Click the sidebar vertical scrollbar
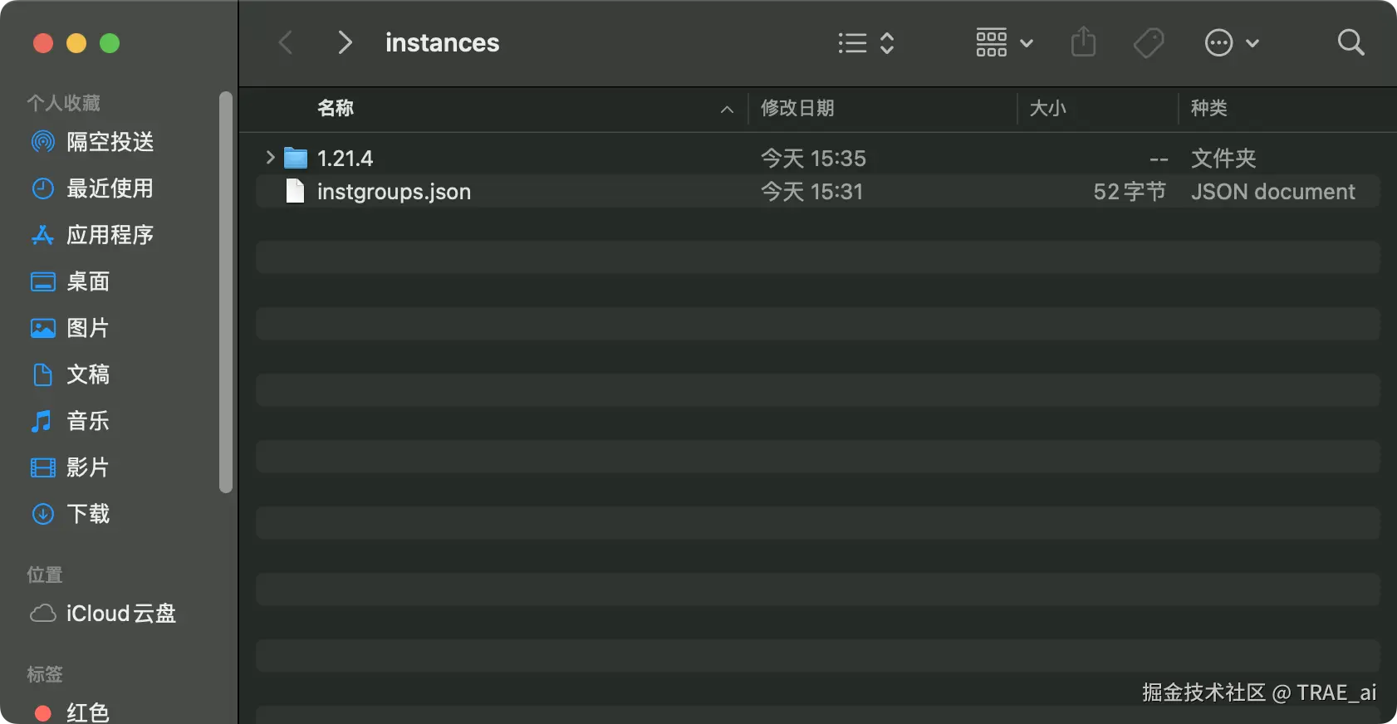The width and height of the screenshot is (1397, 724). (x=225, y=292)
